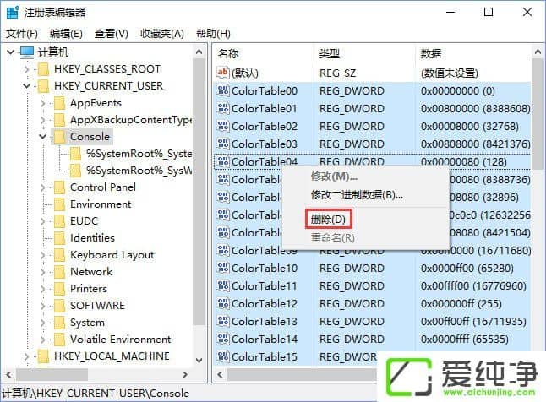Click the Network folder icon
This screenshot has height=402, width=546.
pos(59,272)
